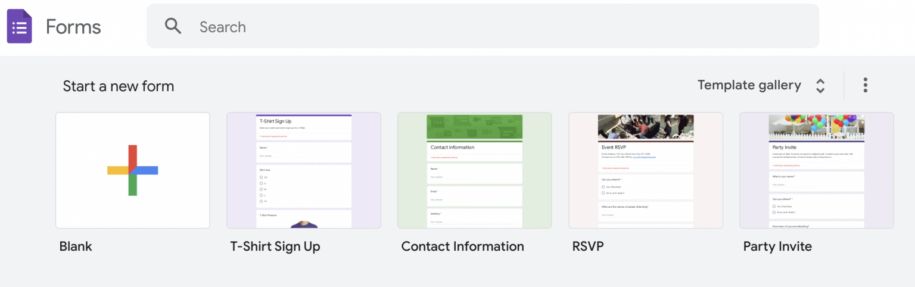Open the Template gallery
Screen dimensions: 915x287
coord(749,85)
